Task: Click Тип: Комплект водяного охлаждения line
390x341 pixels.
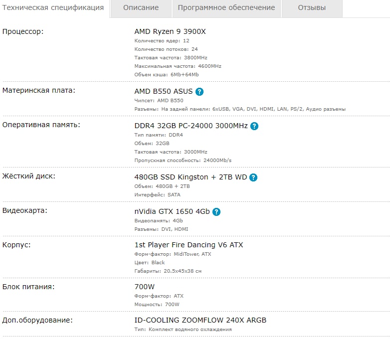Action: (183, 330)
